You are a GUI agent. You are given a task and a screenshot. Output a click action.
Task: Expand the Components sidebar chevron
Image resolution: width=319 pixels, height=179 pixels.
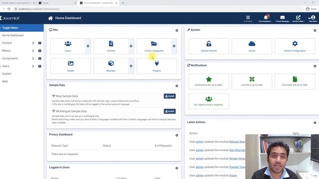tap(33, 59)
